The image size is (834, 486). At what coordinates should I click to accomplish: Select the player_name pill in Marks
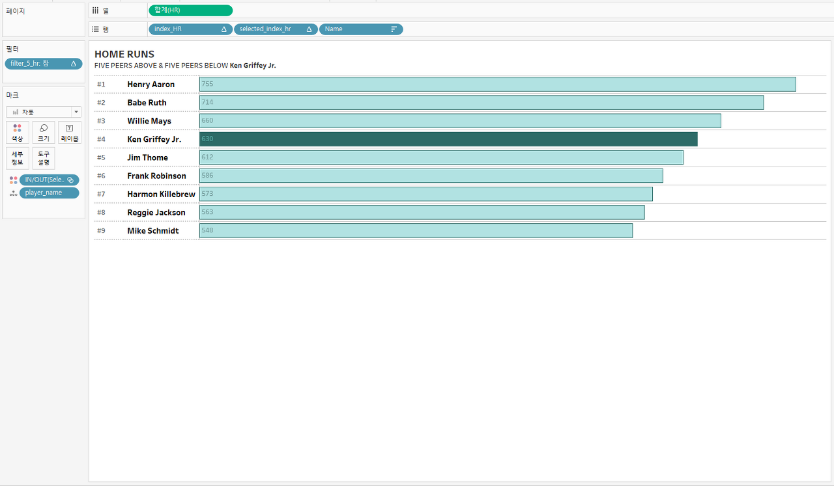[50, 193]
